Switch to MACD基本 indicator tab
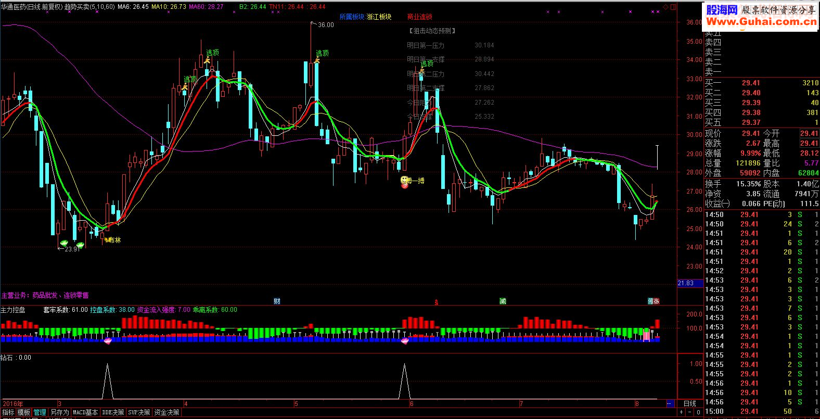This screenshot has width=820, height=419. coord(85,412)
